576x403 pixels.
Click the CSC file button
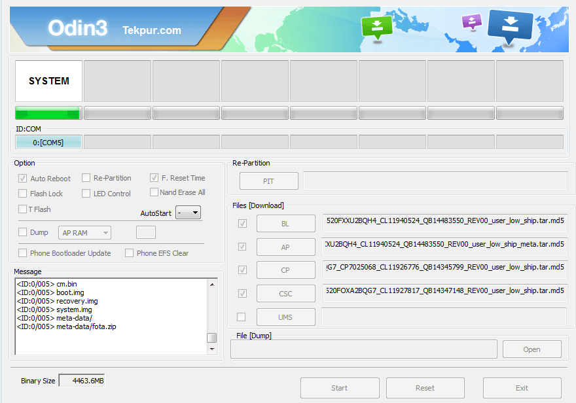(x=286, y=294)
